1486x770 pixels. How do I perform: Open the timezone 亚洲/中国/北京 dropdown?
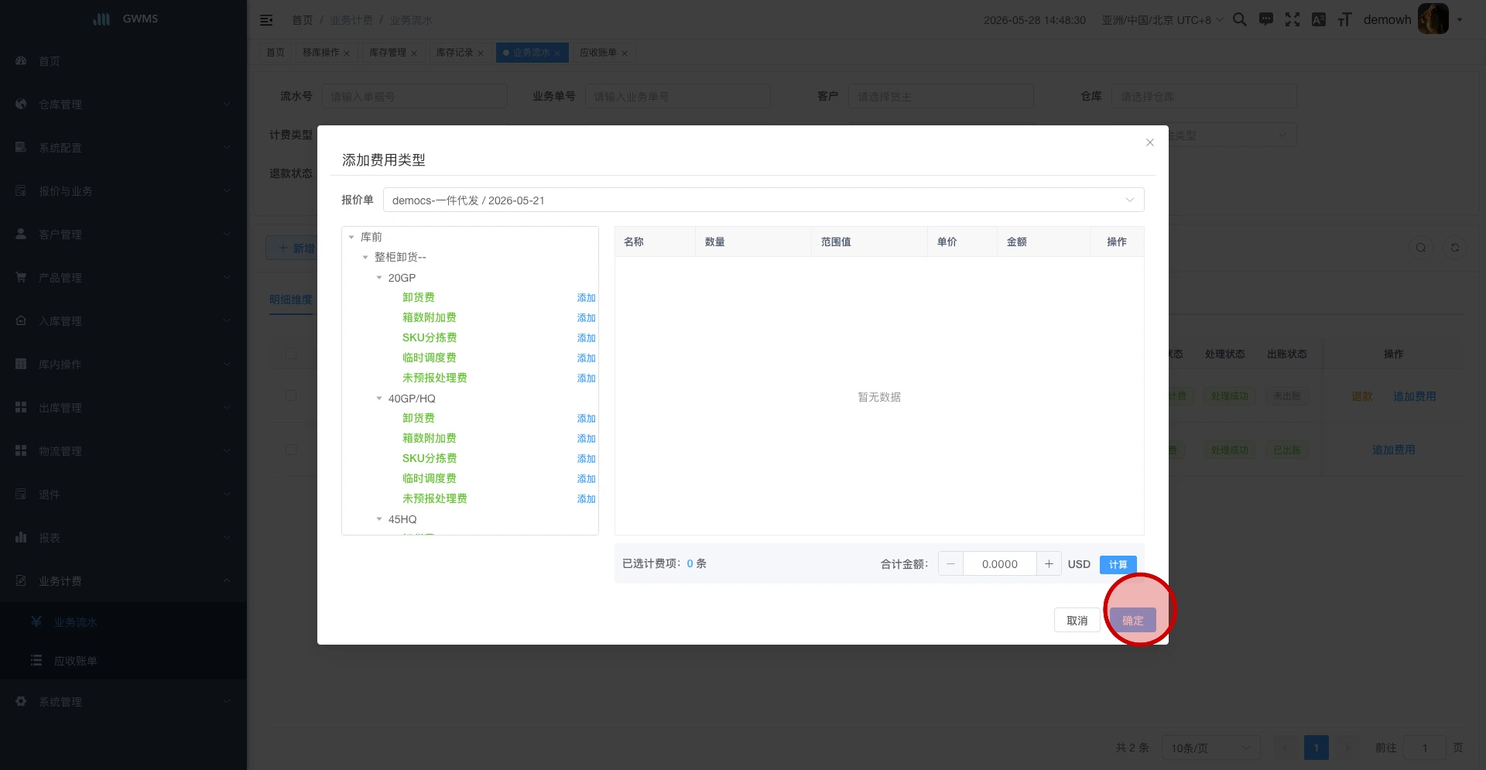coord(1162,20)
